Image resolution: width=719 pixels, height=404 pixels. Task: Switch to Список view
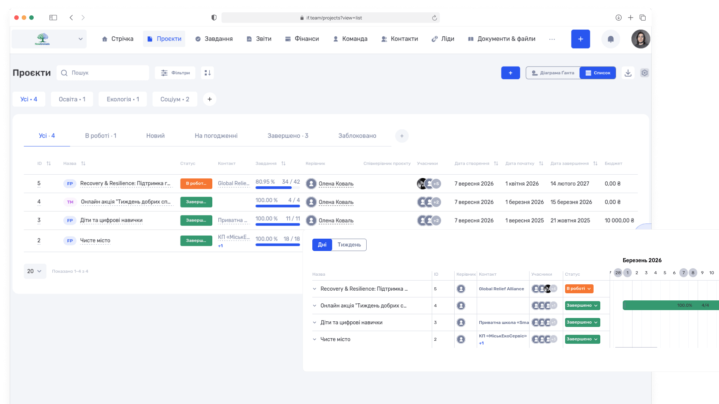(598, 73)
